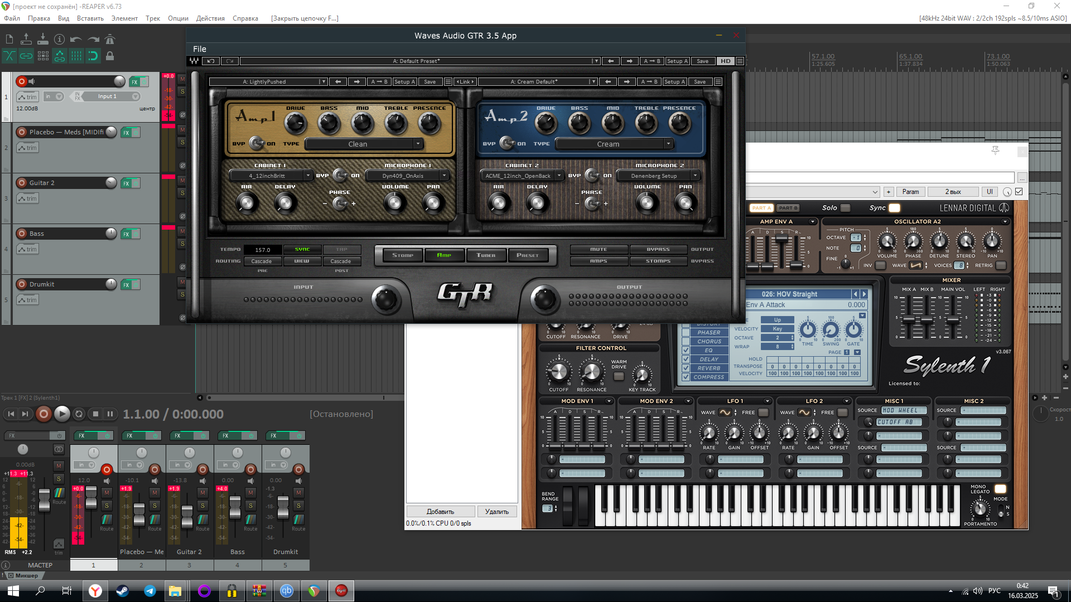Open FX for Placebo — Meds track

tap(127, 133)
